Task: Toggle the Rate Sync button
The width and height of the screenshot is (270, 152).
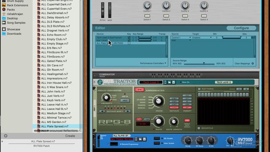Action: (x=139, y=119)
